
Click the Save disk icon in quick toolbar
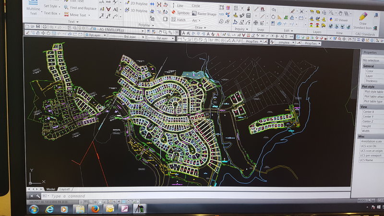[x=38, y=26]
